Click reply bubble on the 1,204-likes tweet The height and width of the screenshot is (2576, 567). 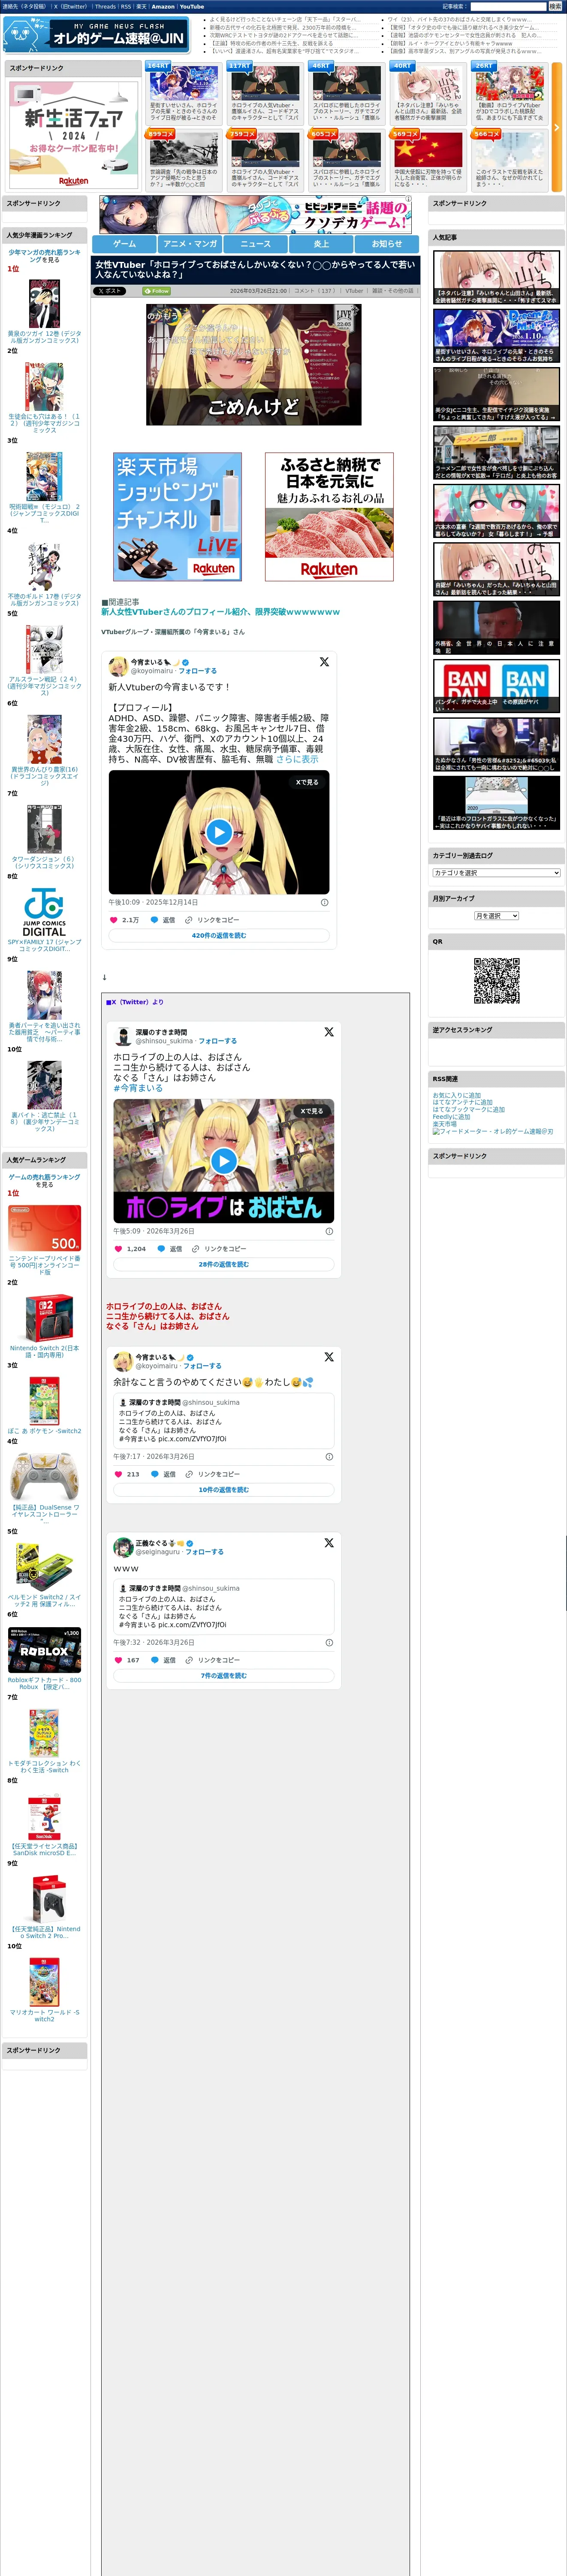(x=161, y=1249)
